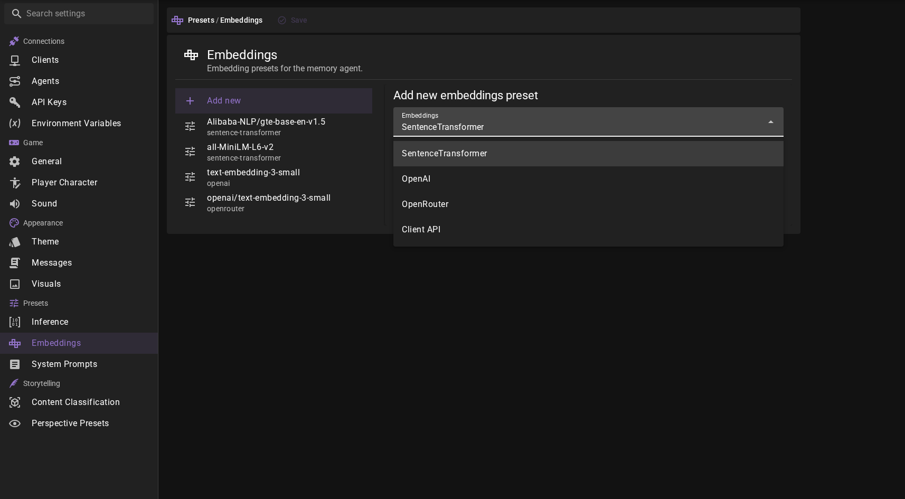The image size is (905, 499).
Task: Click the General gear icon
Action: pyautogui.click(x=15, y=162)
